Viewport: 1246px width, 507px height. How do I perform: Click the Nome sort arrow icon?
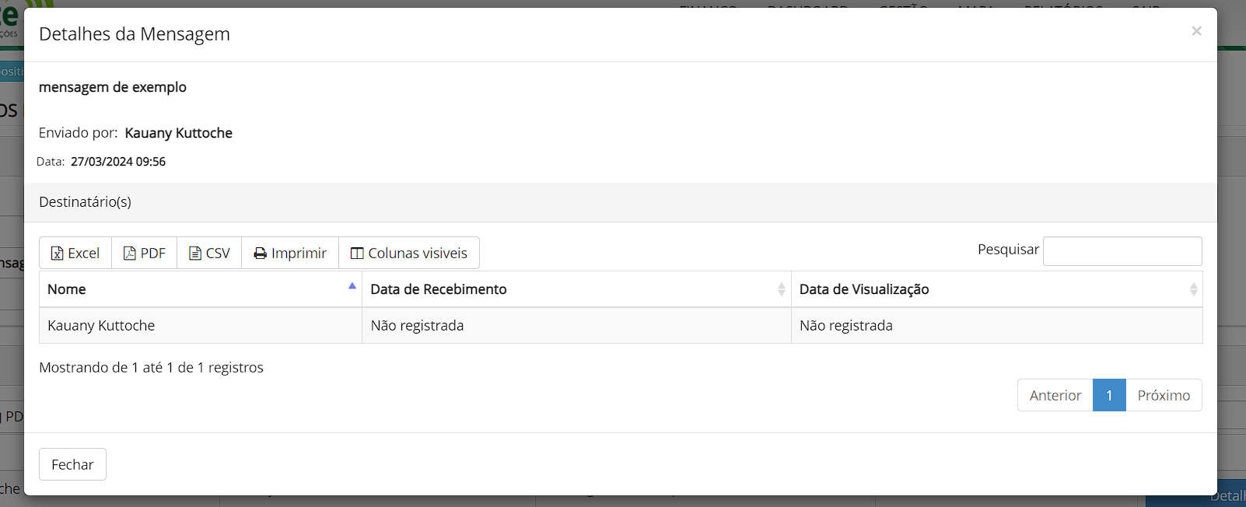coord(352,286)
